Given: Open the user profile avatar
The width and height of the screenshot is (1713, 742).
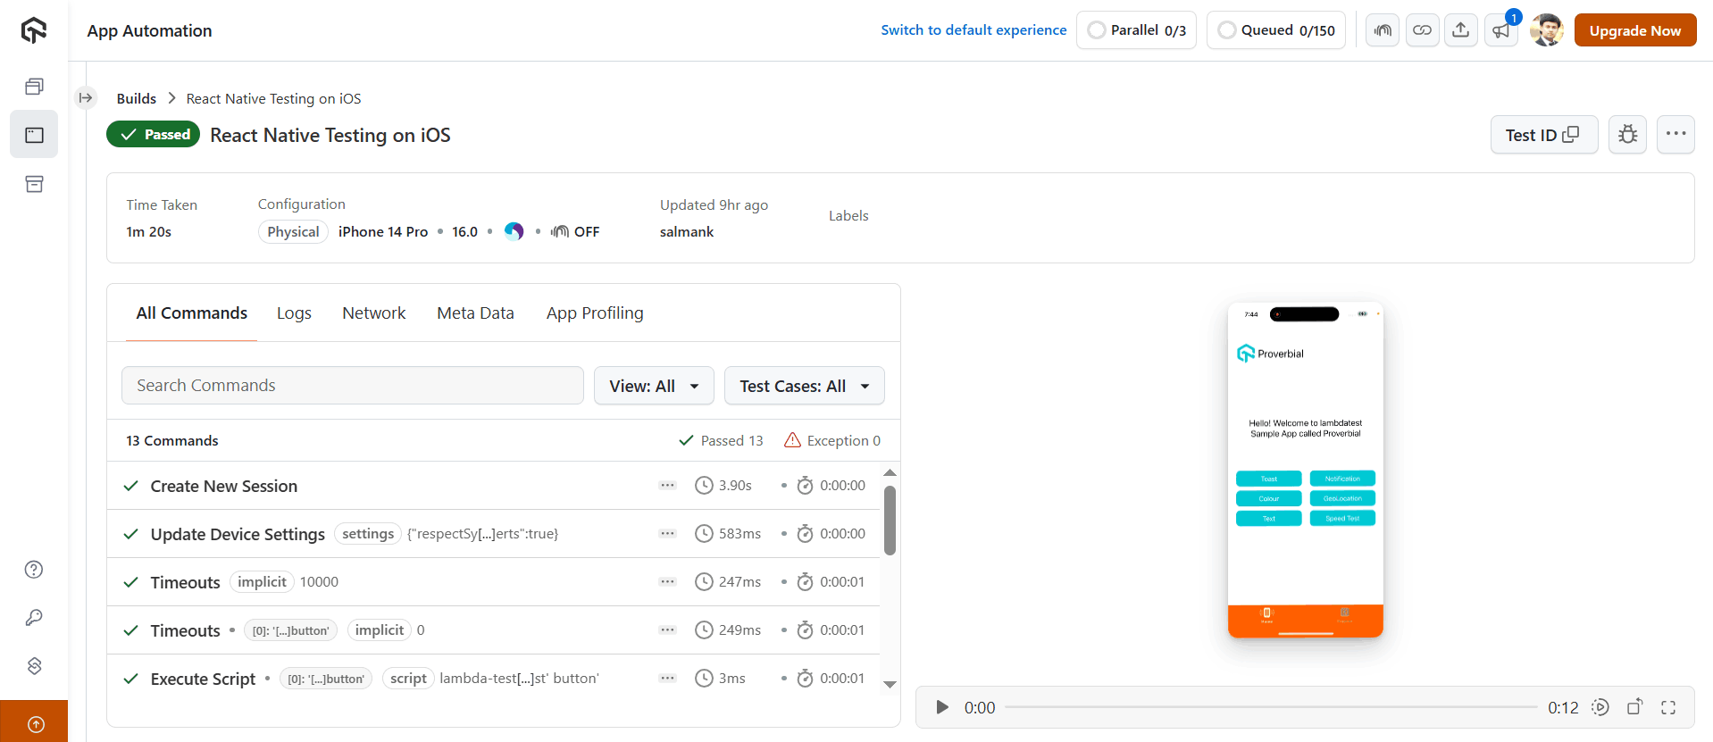Looking at the screenshot, I should coord(1546,30).
